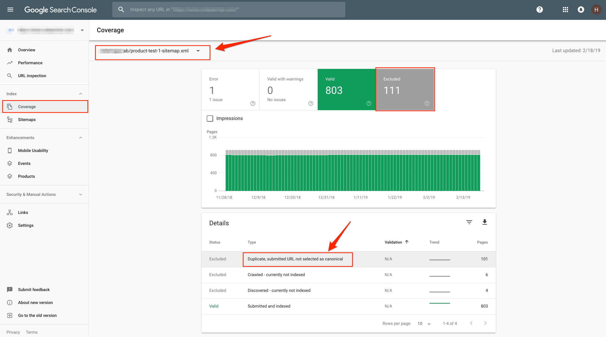Viewport: 606px width, 337px height.
Task: Open the Google apps grid
Action: coord(565,10)
